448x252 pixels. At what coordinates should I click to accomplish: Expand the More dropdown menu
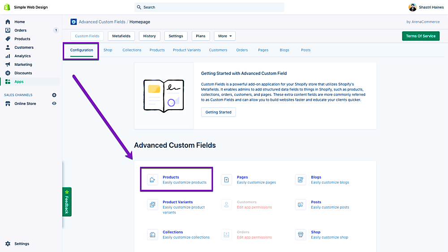tap(225, 36)
